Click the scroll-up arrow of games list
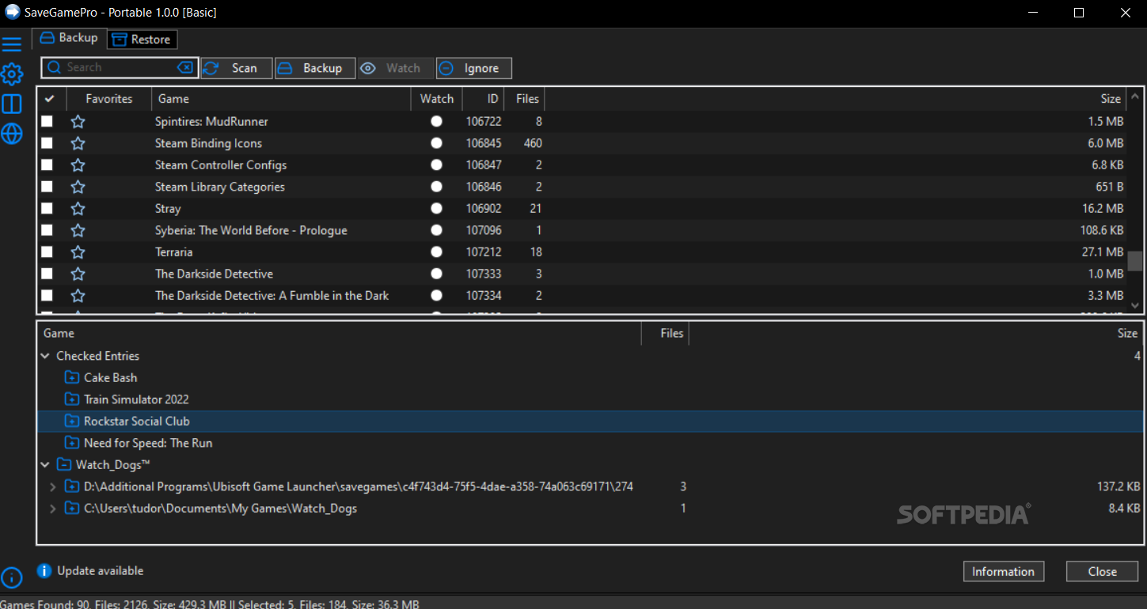The image size is (1147, 609). 1135,95
